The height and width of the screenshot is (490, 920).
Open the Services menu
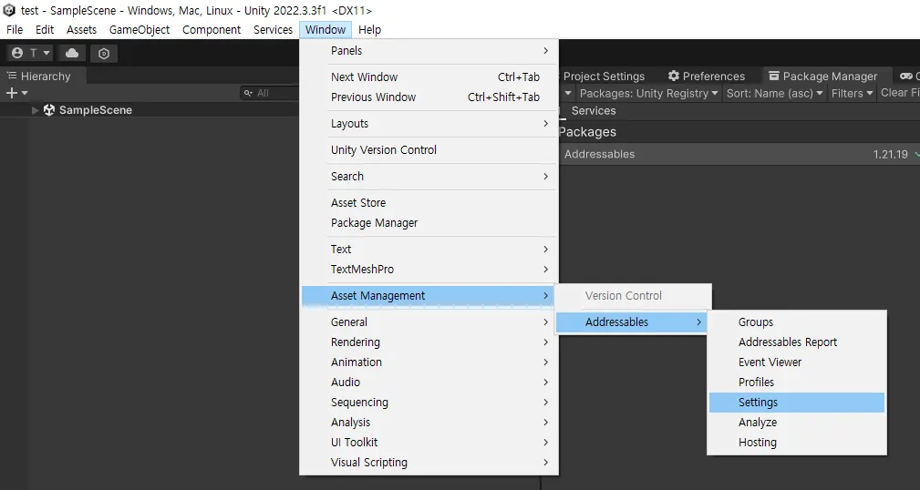point(273,29)
